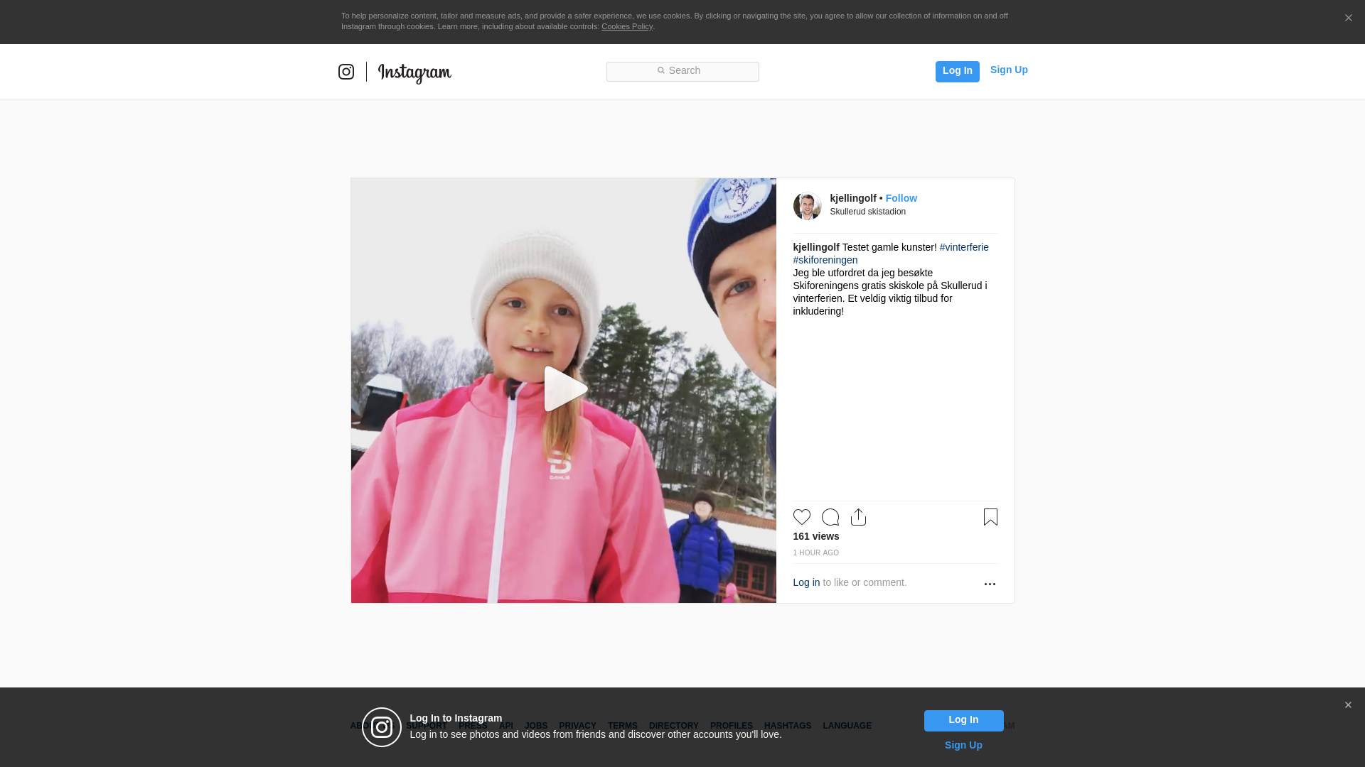Open the LANGUAGE footer selector
Viewport: 1365px width, 767px height.
847,726
